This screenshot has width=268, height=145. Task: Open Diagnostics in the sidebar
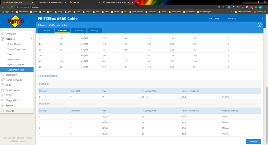[12, 101]
